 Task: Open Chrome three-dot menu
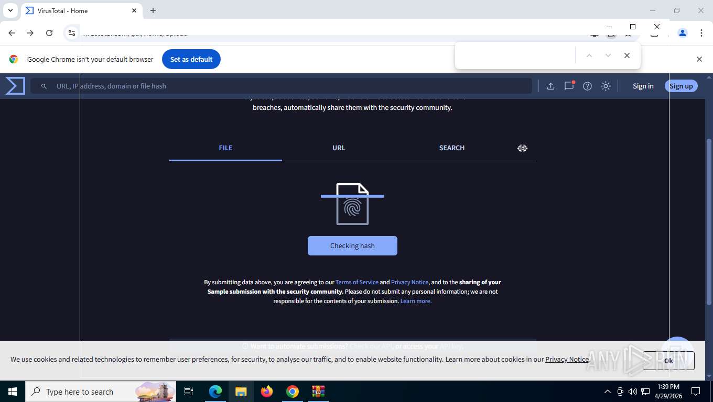(x=701, y=33)
